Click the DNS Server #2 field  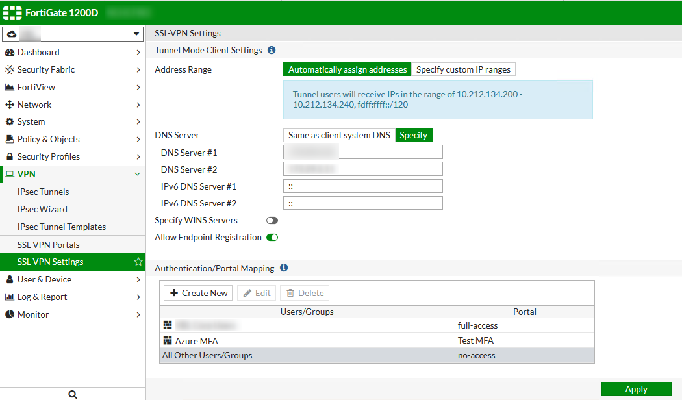[x=362, y=169]
